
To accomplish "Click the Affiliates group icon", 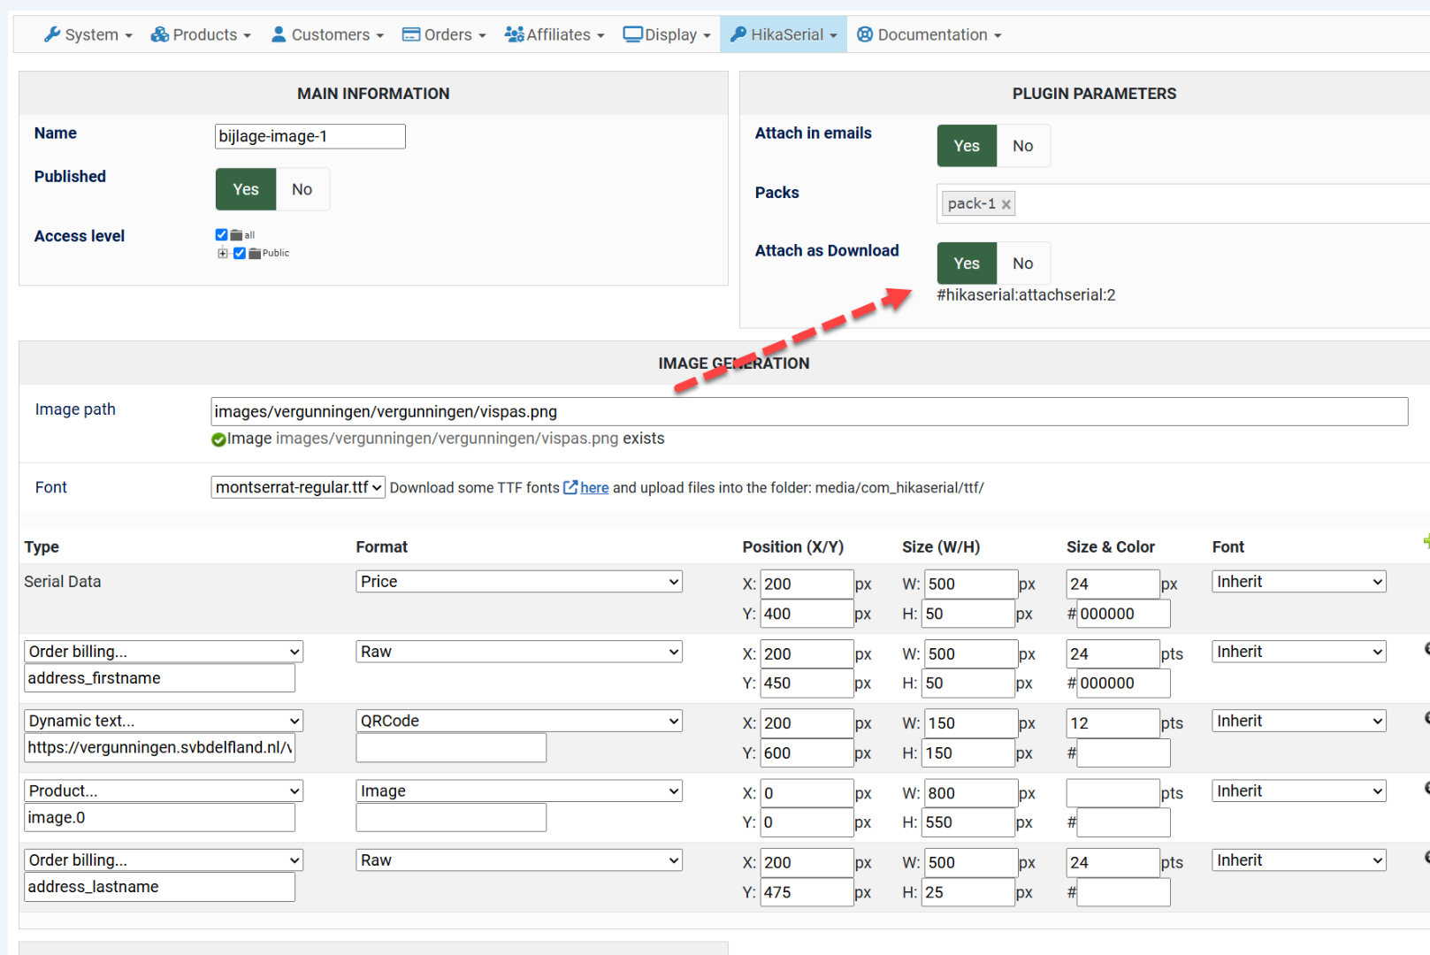I will (514, 34).
